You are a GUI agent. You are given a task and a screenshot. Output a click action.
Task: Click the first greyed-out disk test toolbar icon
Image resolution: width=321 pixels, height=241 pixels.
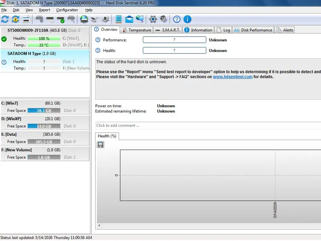39,19
